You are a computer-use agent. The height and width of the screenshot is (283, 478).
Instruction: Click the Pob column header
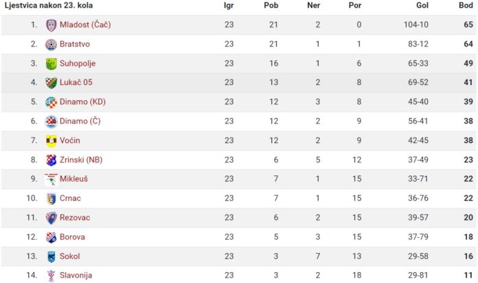[x=271, y=5]
